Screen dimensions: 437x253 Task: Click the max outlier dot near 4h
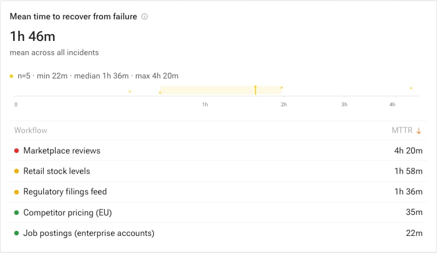point(411,88)
